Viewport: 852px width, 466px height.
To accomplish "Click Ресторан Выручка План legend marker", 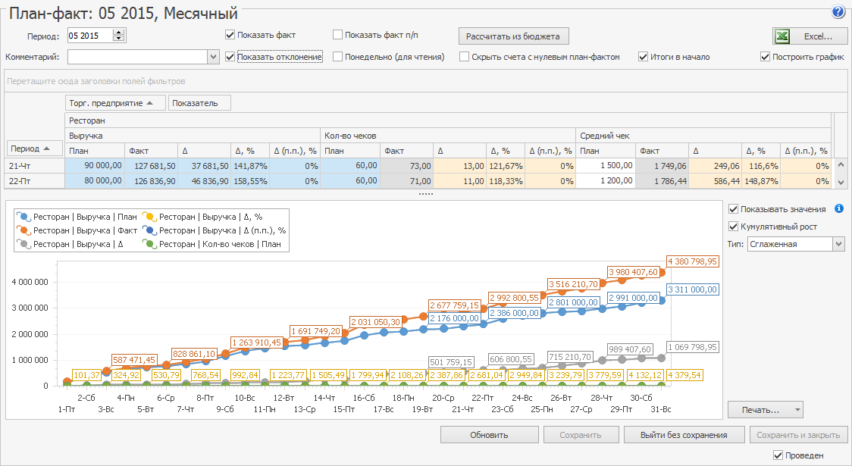I will tap(23, 217).
